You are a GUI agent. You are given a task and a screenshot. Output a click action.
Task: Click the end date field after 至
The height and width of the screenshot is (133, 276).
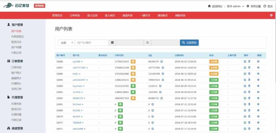[x=165, y=43]
